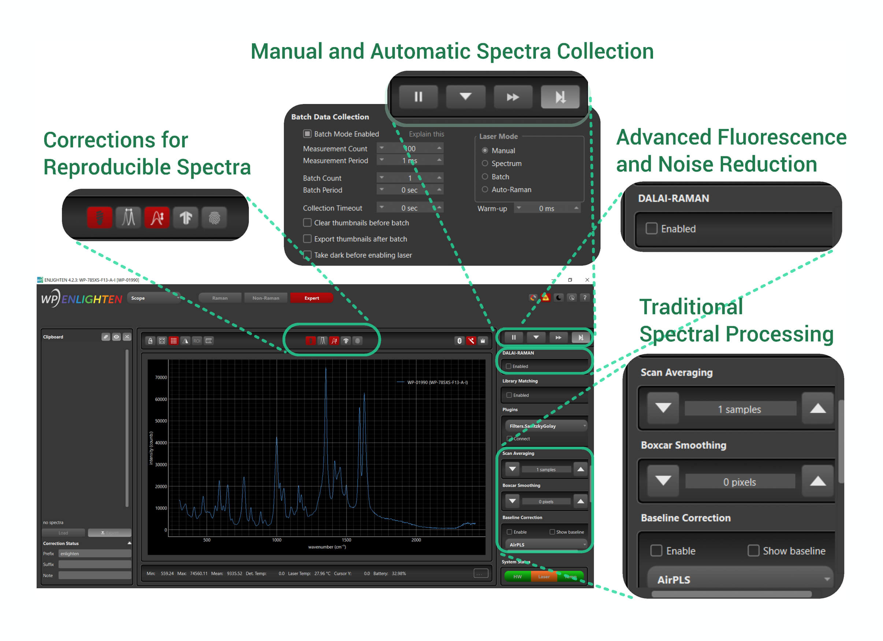The image size is (883, 641).
Task: Click the enlarged pause button in the top callout
Action: [418, 97]
